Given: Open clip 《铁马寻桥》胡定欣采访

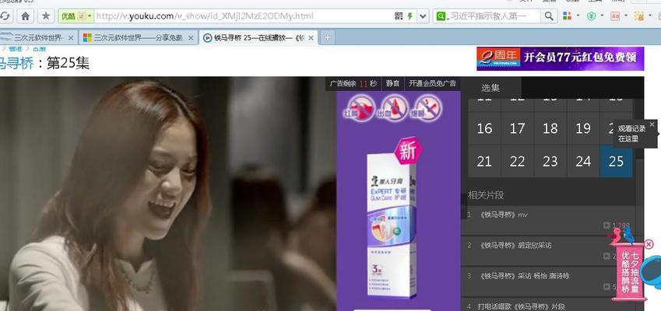Looking at the screenshot, I should [x=515, y=246].
